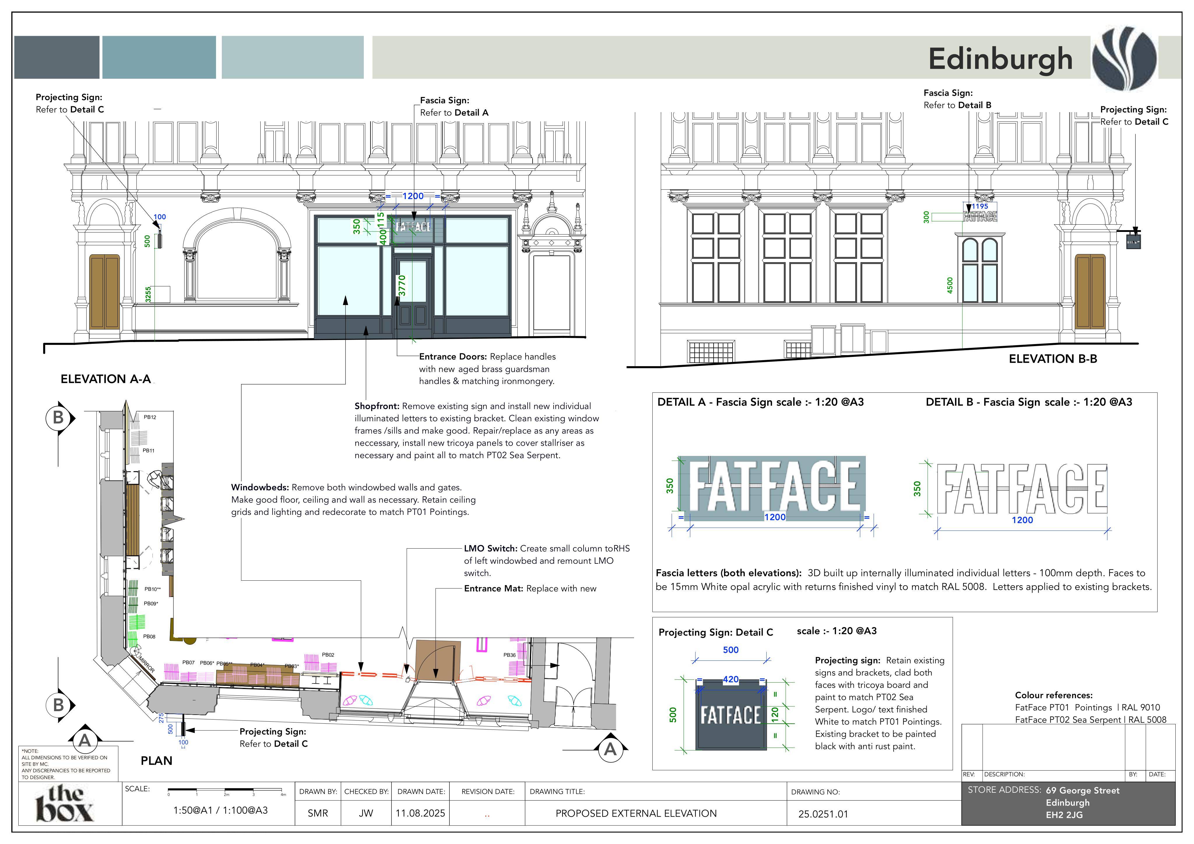The height and width of the screenshot is (844, 1194).
Task: Click the "1195" dimension on Elevation B-B
Action: 980,206
